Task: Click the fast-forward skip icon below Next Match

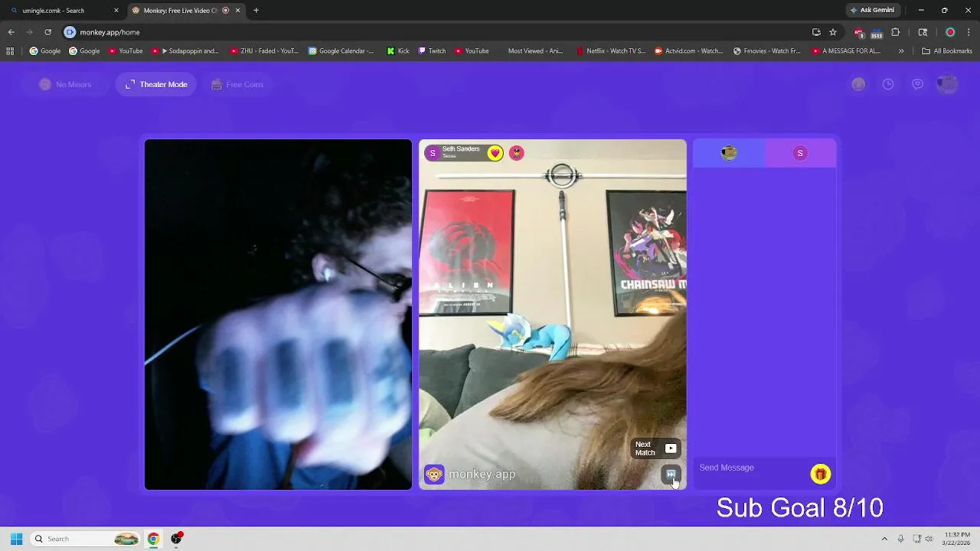Action: (x=671, y=474)
